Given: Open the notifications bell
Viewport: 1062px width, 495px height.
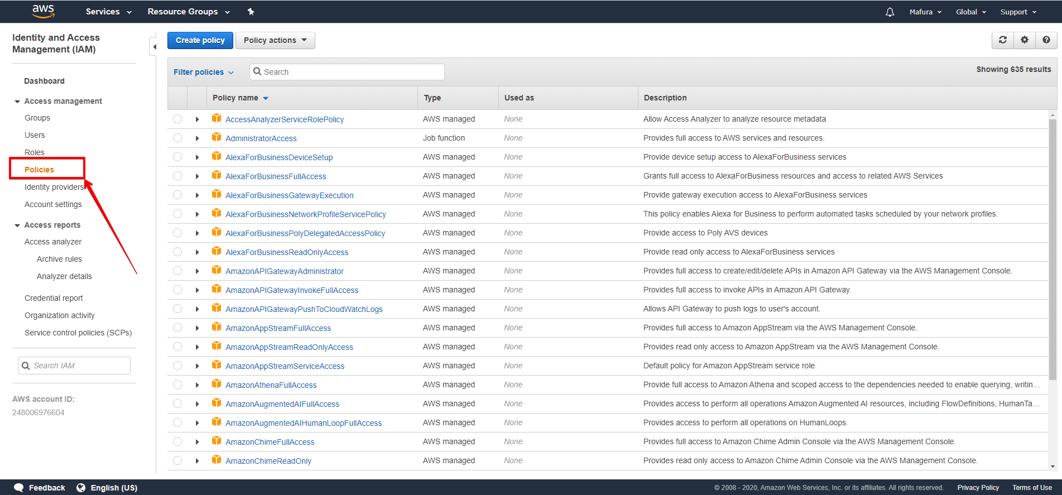Looking at the screenshot, I should pyautogui.click(x=890, y=12).
